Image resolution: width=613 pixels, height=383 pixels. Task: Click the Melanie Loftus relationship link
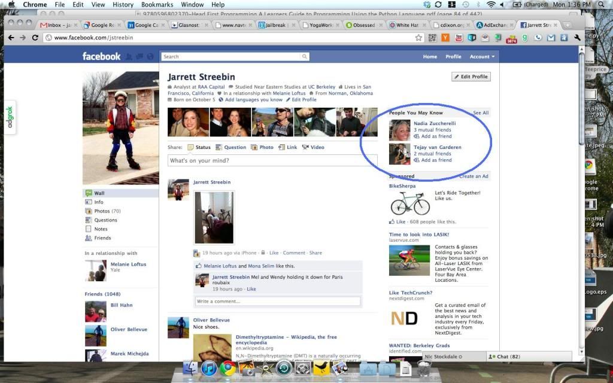[128, 264]
